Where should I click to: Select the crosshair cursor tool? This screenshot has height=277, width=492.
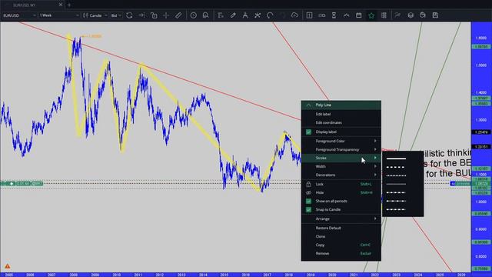point(166,15)
